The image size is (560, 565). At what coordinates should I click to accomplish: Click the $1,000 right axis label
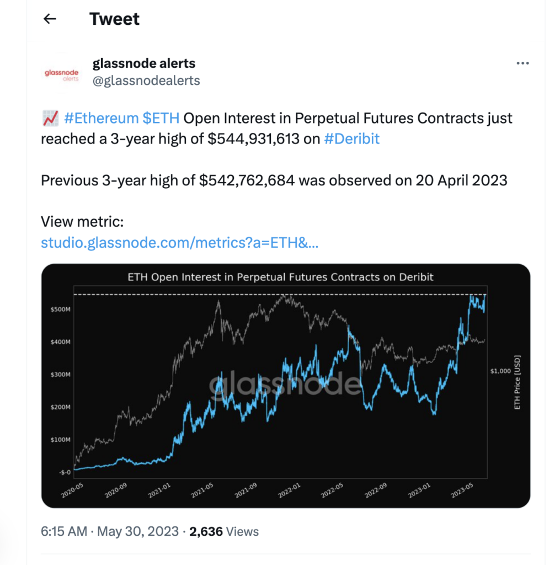500,371
